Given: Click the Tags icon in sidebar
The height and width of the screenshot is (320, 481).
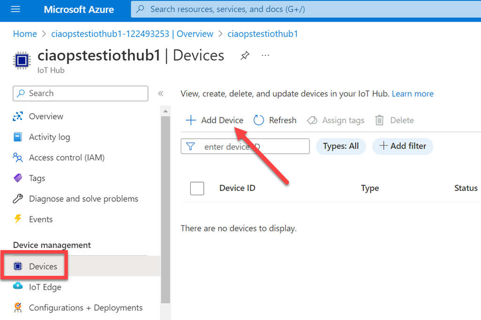Looking at the screenshot, I should point(18,178).
